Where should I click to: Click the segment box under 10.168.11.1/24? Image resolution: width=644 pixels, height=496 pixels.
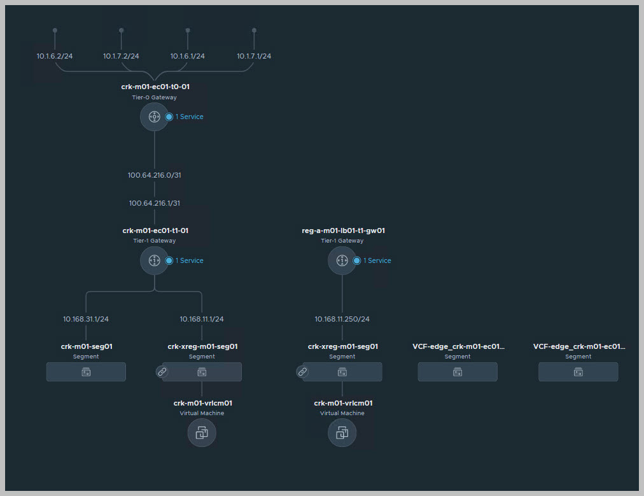coord(202,372)
